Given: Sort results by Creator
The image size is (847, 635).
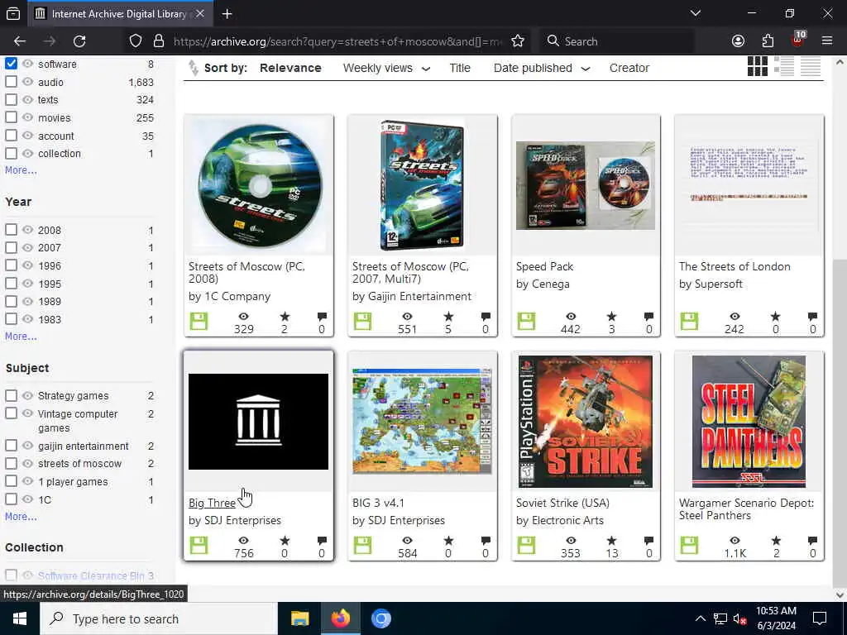Looking at the screenshot, I should tap(629, 68).
